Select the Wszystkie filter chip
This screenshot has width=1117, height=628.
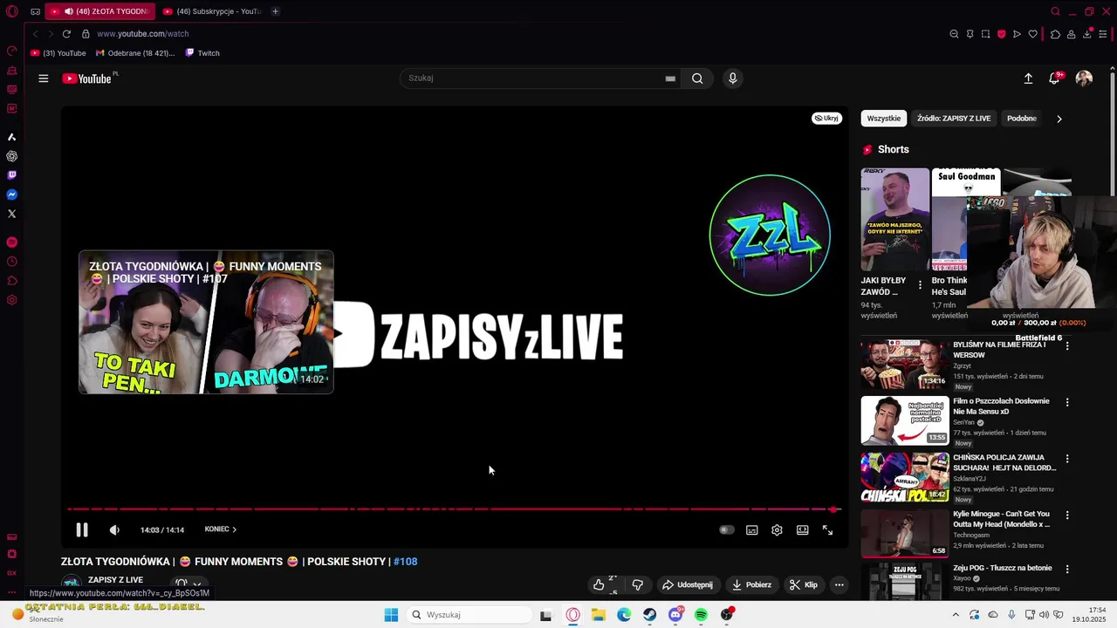point(883,119)
